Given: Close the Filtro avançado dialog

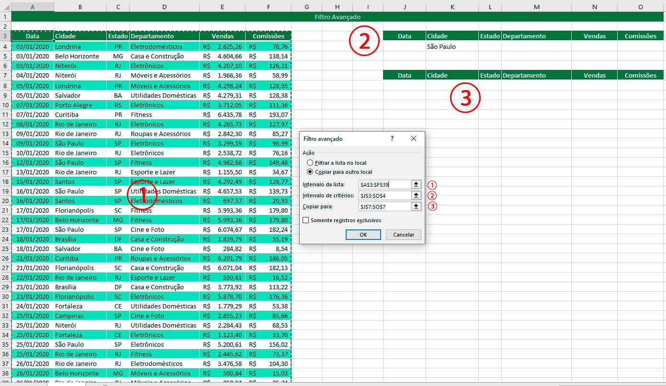Looking at the screenshot, I should (x=414, y=138).
